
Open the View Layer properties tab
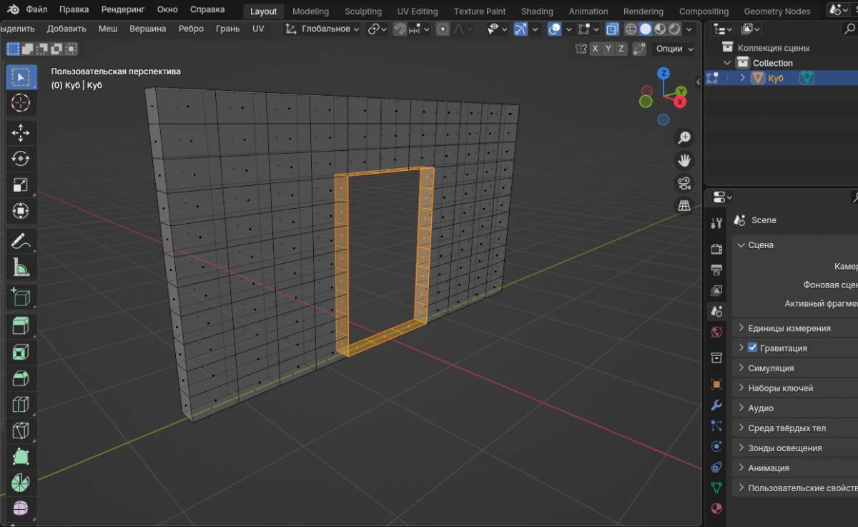coord(716,290)
